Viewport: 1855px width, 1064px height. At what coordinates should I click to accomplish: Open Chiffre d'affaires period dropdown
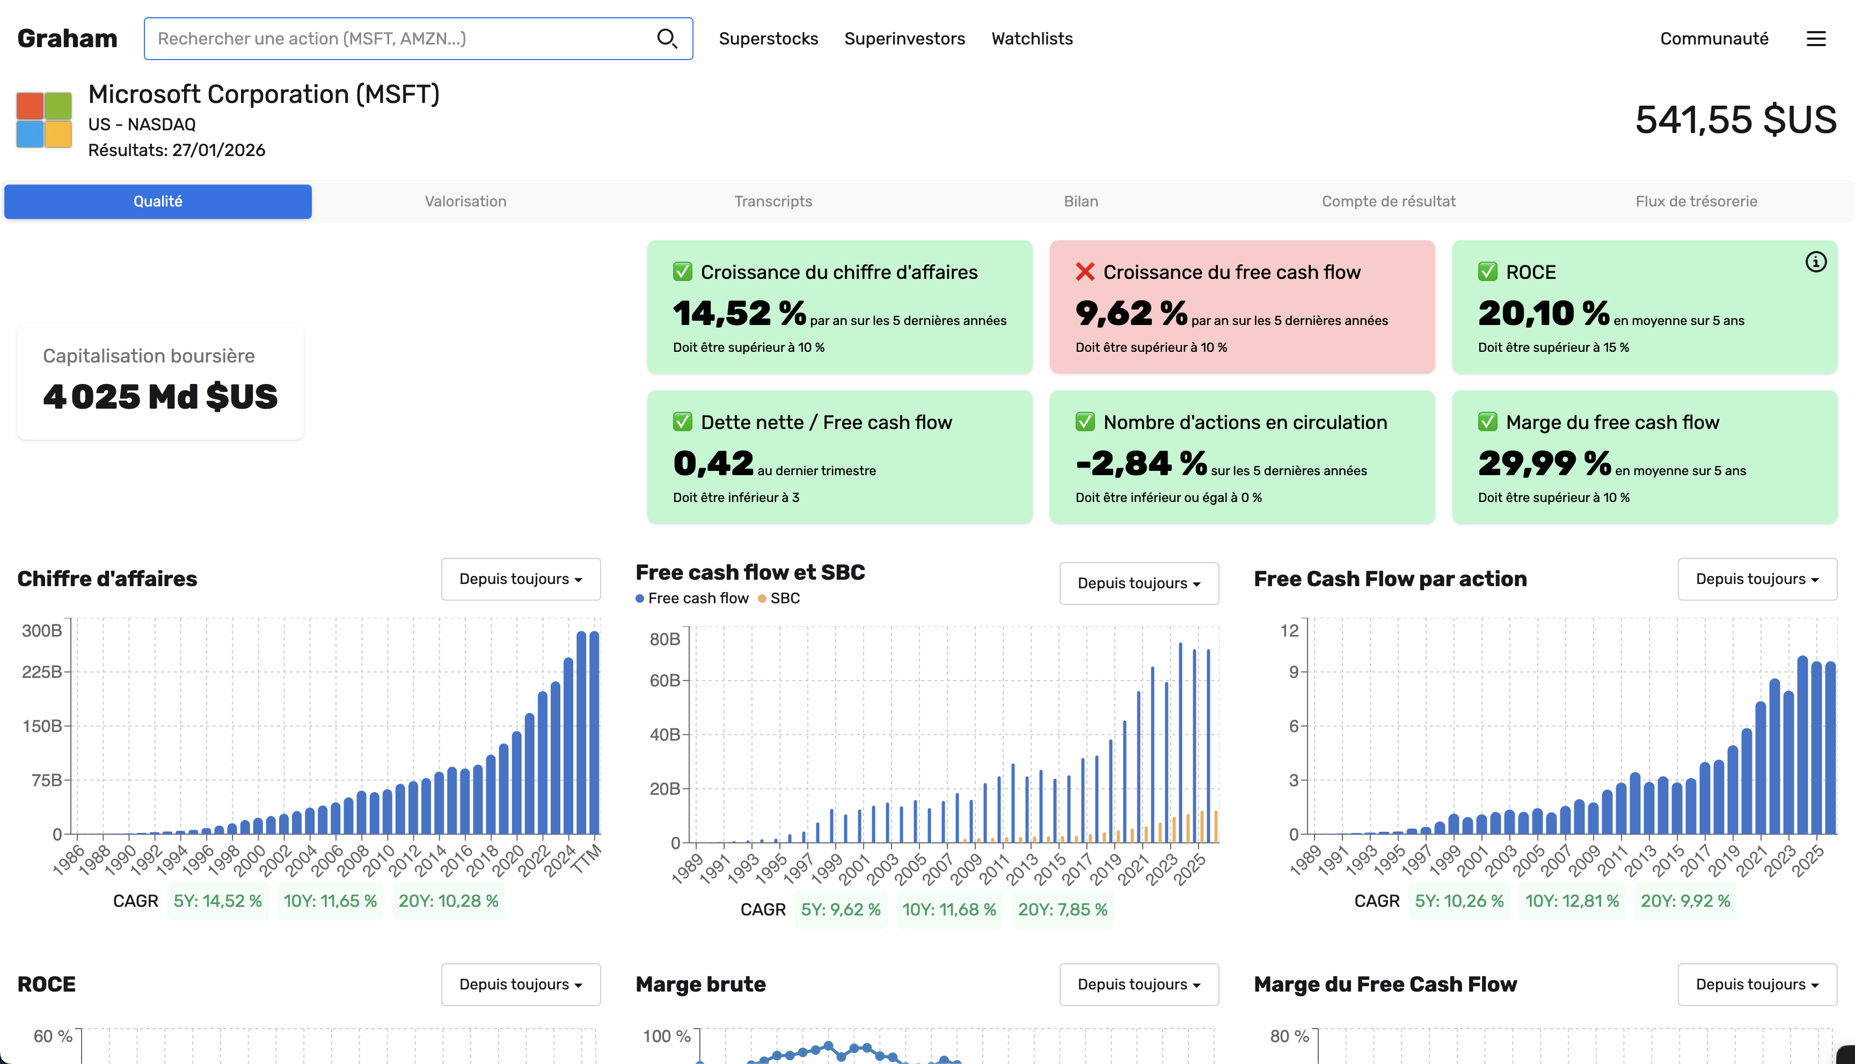coord(521,579)
